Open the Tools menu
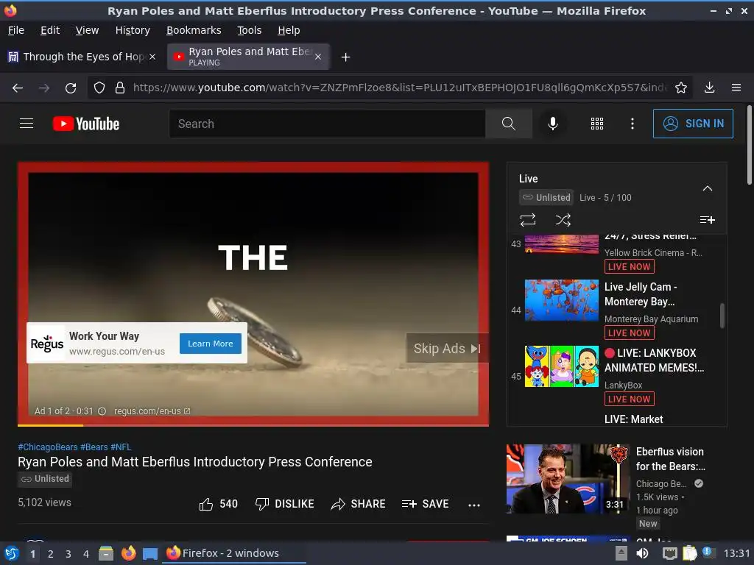 click(x=249, y=30)
